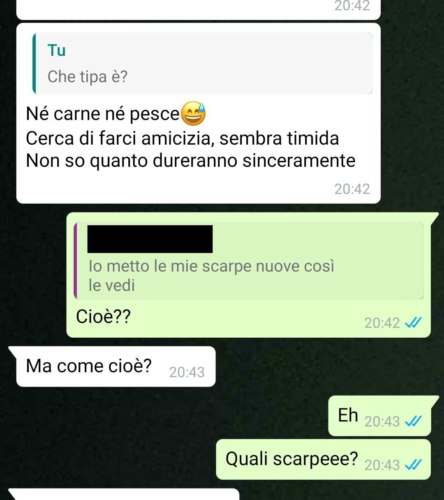The image size is (444, 500).
Task: Tap the double-check on 'Quali scarpeee?'
Action: click(x=413, y=465)
